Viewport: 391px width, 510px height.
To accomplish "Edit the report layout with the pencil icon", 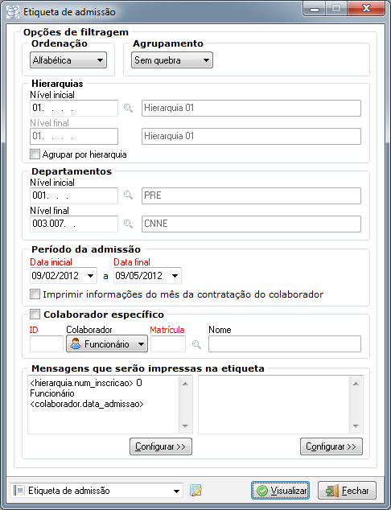I will tap(195, 490).
